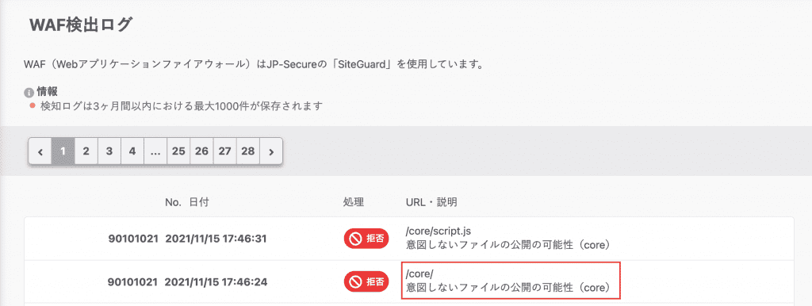Click the highlighted /core/ URL entry

click(511, 281)
